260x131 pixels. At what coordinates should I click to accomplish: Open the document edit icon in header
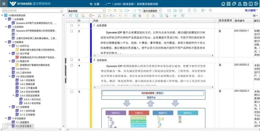(245, 4)
